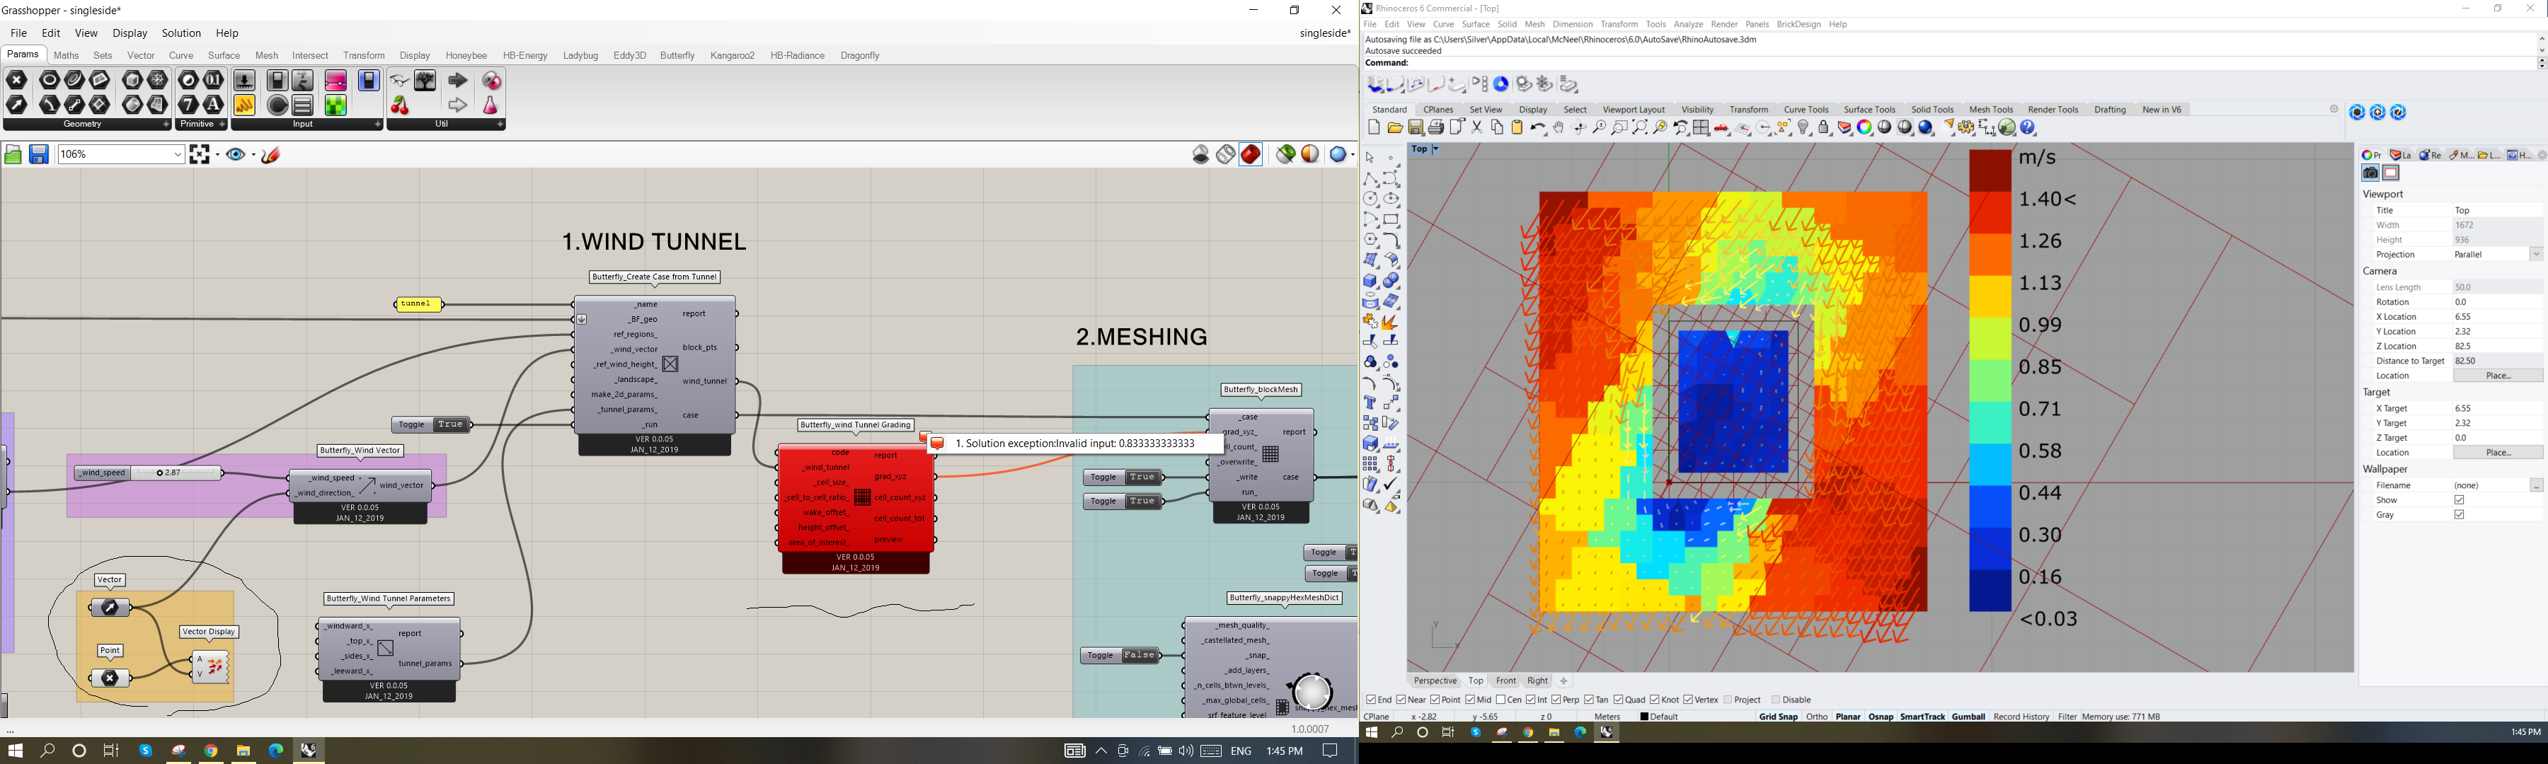Click the Camera Location Place button
2548x764 pixels.
tap(2498, 376)
